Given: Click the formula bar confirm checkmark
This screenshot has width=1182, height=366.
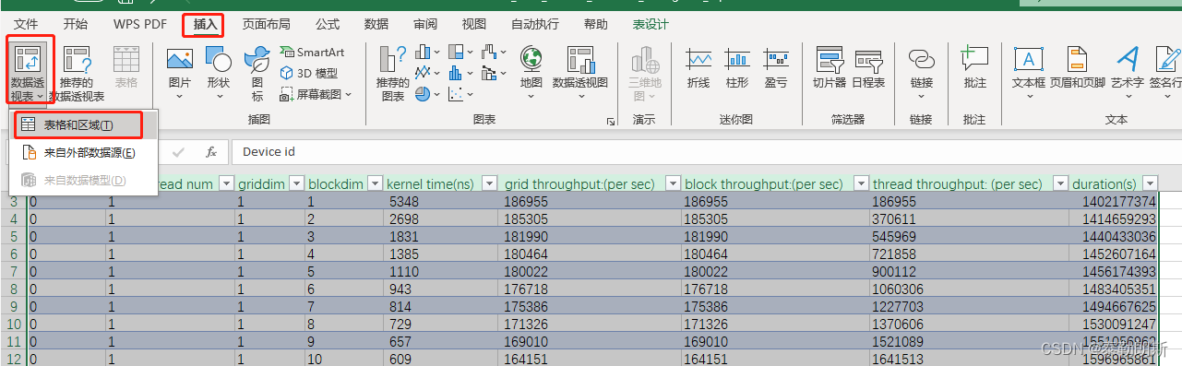Looking at the screenshot, I should tap(179, 151).
